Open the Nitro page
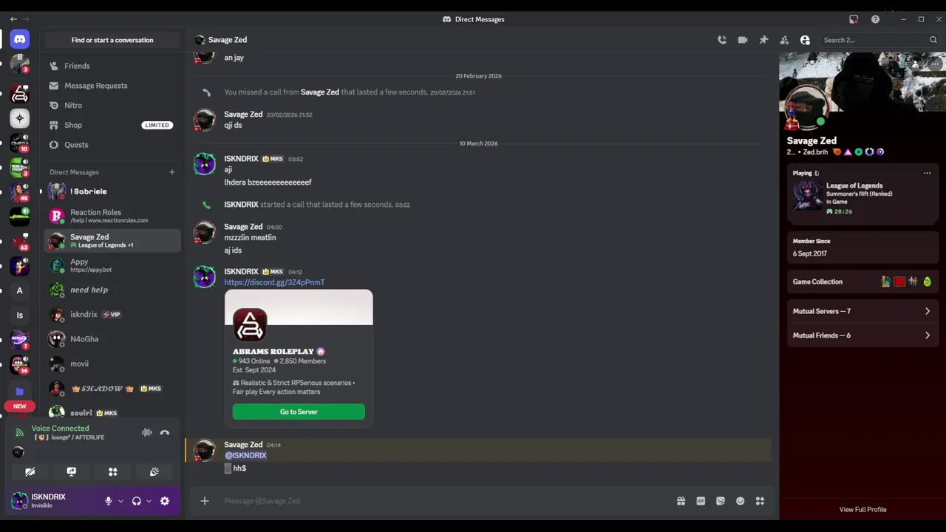The image size is (946, 532). 112,106
